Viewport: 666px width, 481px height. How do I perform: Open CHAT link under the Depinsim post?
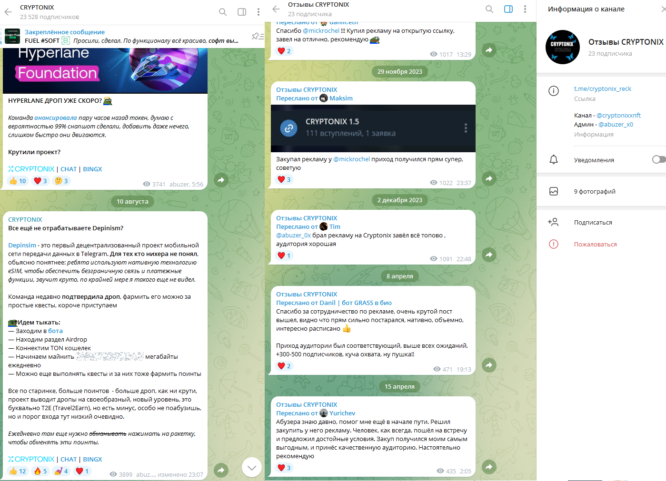[x=69, y=459]
